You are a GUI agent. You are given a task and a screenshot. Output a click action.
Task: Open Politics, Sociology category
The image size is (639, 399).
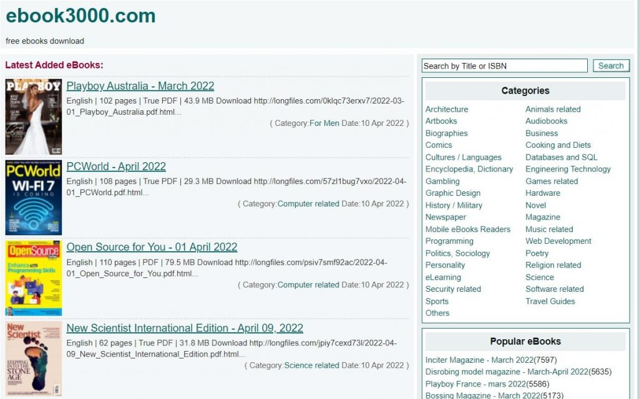click(x=457, y=253)
